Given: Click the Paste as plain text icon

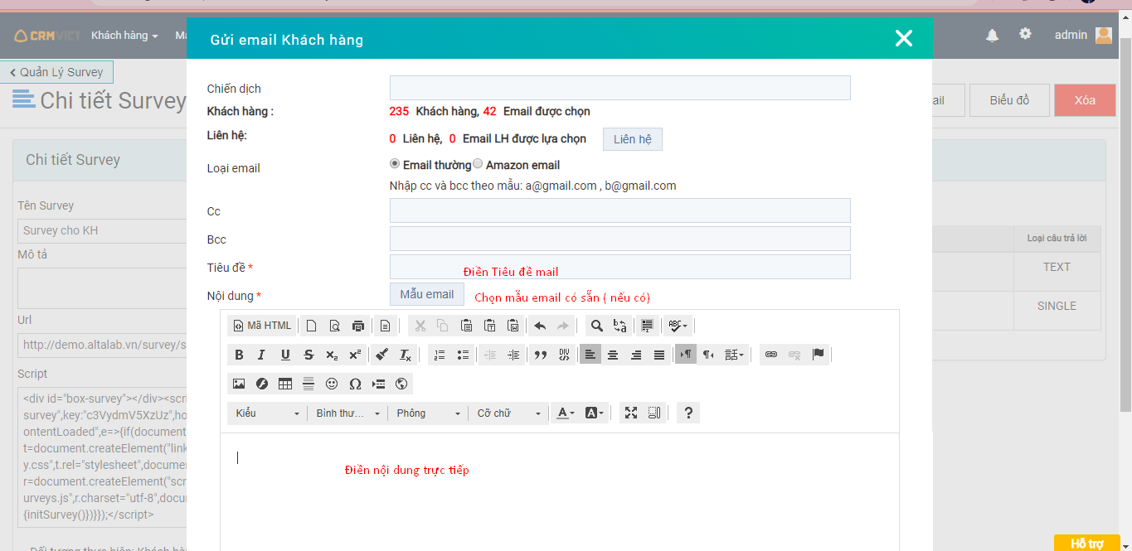Looking at the screenshot, I should point(489,326).
